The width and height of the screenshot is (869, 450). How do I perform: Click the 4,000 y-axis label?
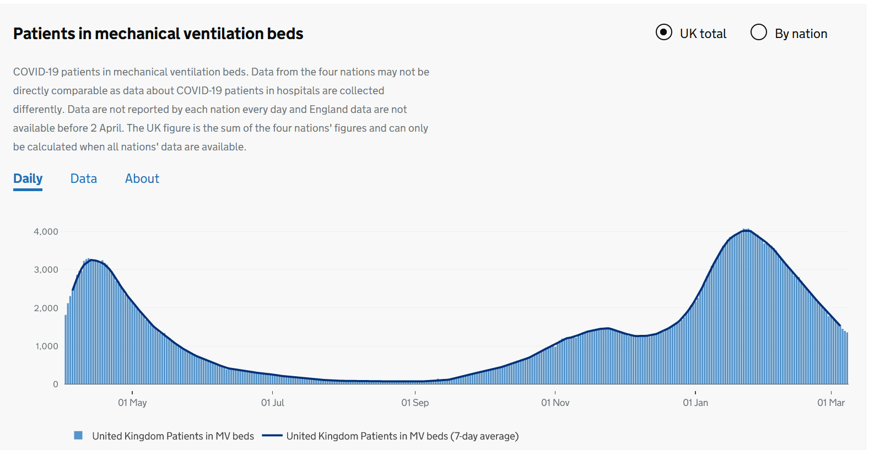coord(46,231)
